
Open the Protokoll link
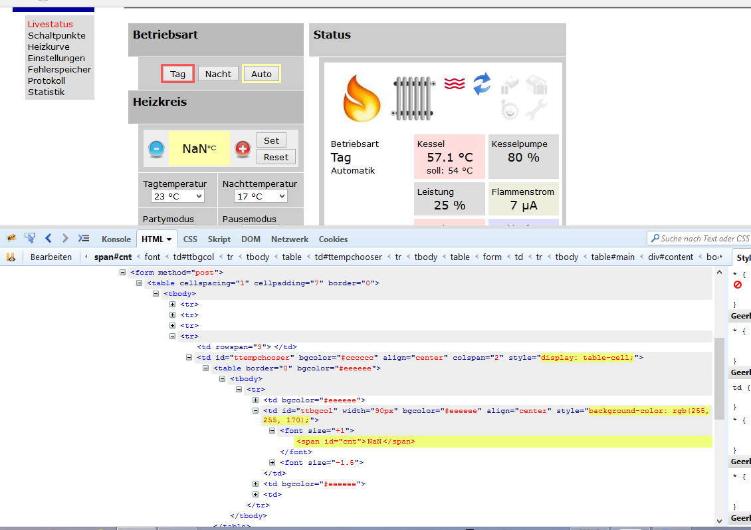(47, 80)
